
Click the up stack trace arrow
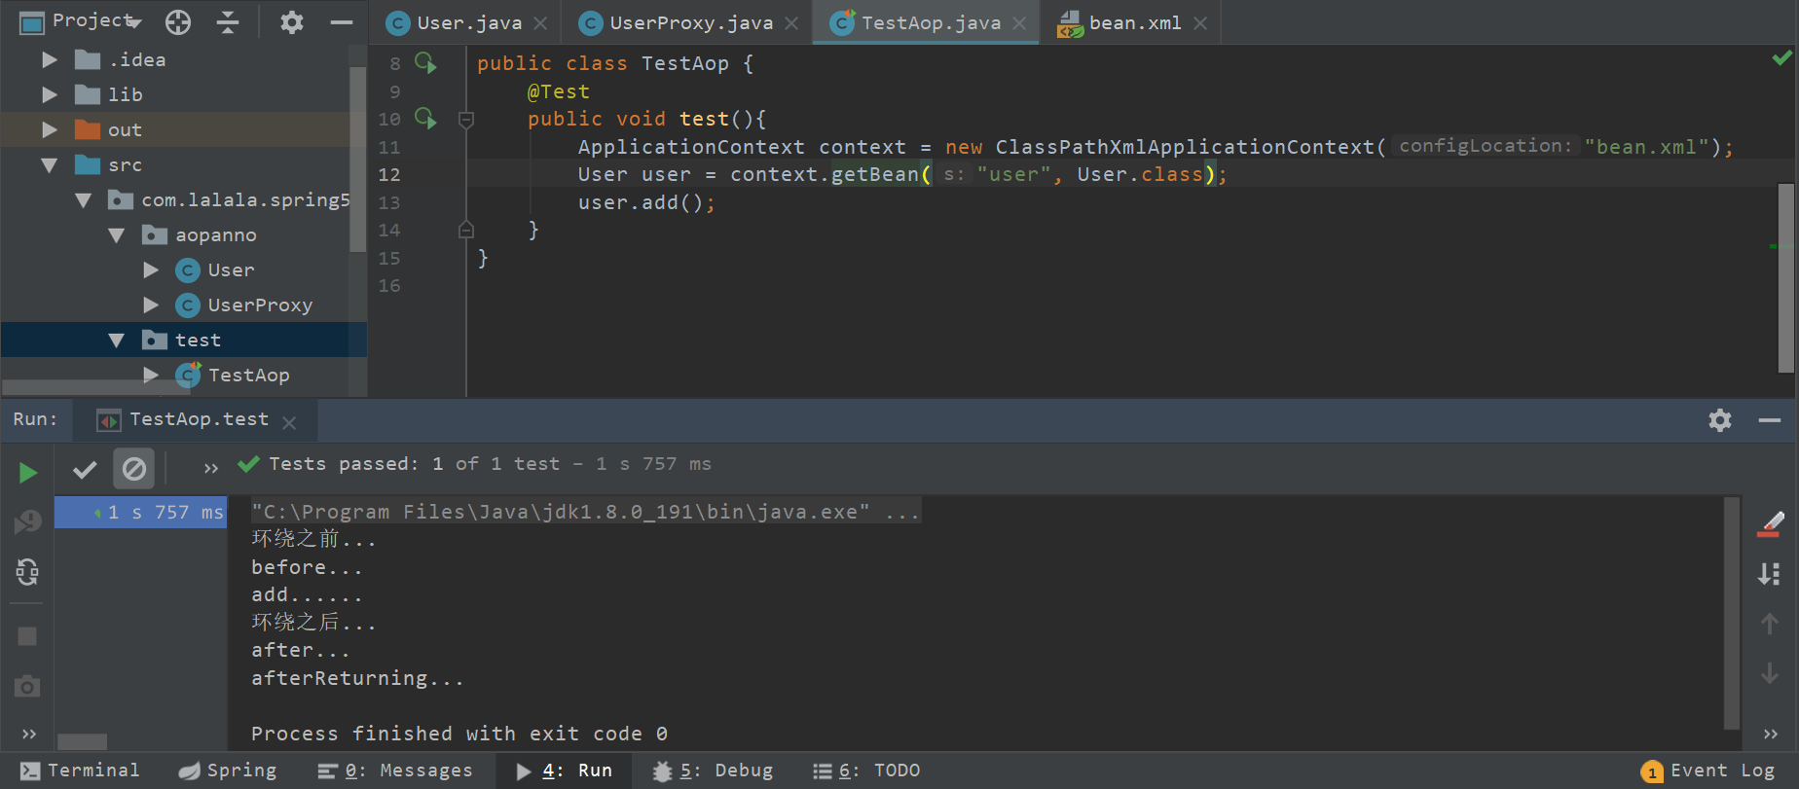pos(1770,624)
